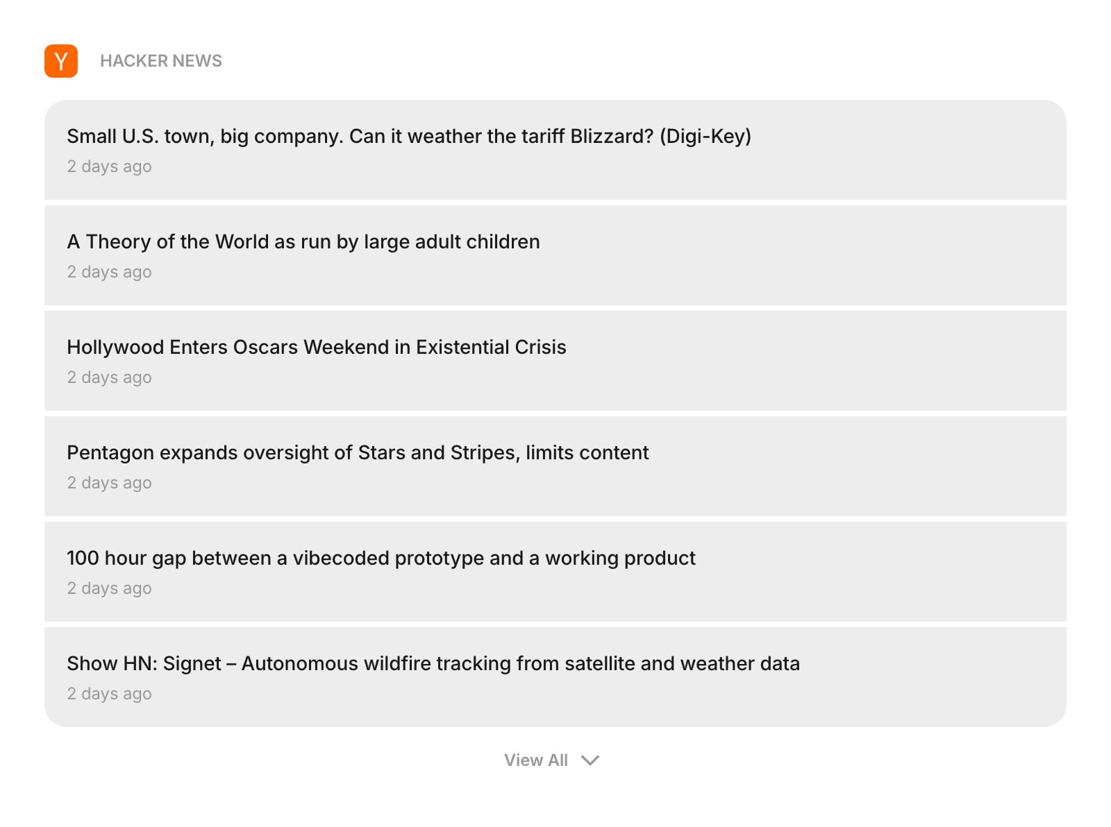Click the orange Y Hacker News logo
The width and height of the screenshot is (1111, 827).
(x=60, y=60)
